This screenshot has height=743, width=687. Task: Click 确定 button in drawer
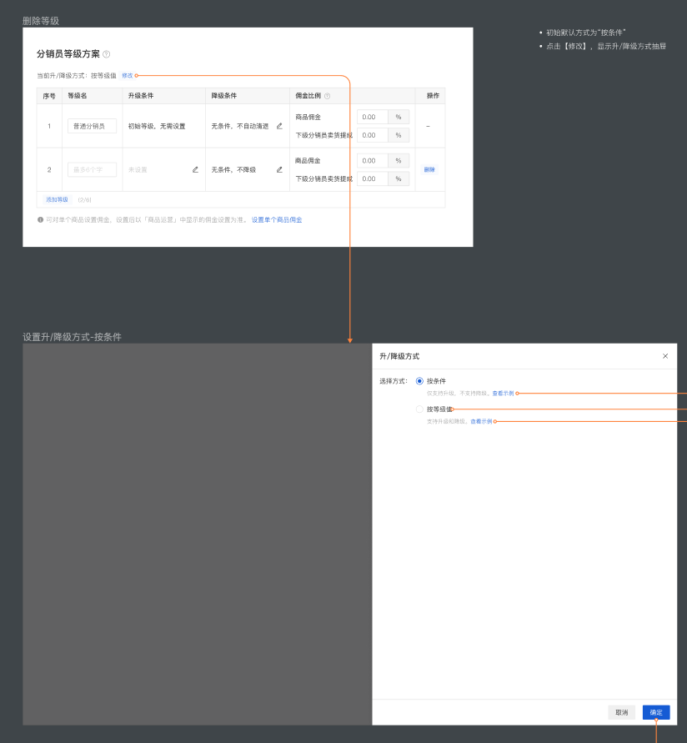click(x=656, y=712)
